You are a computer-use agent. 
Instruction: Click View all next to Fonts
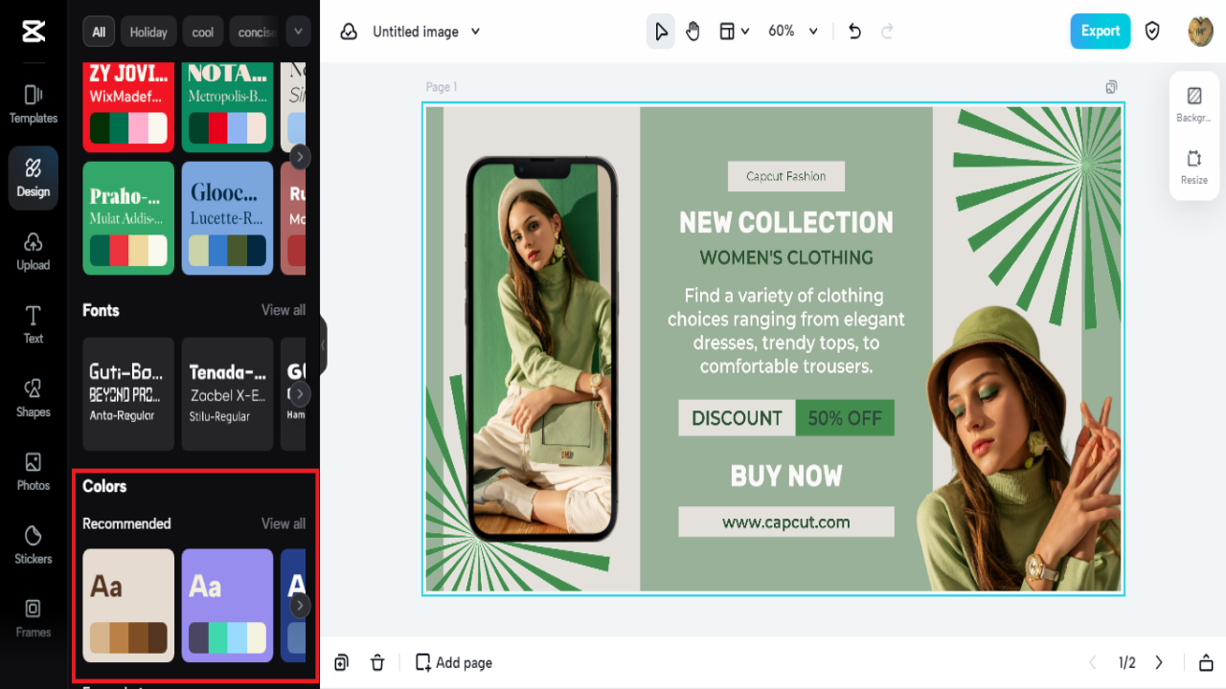coord(284,310)
